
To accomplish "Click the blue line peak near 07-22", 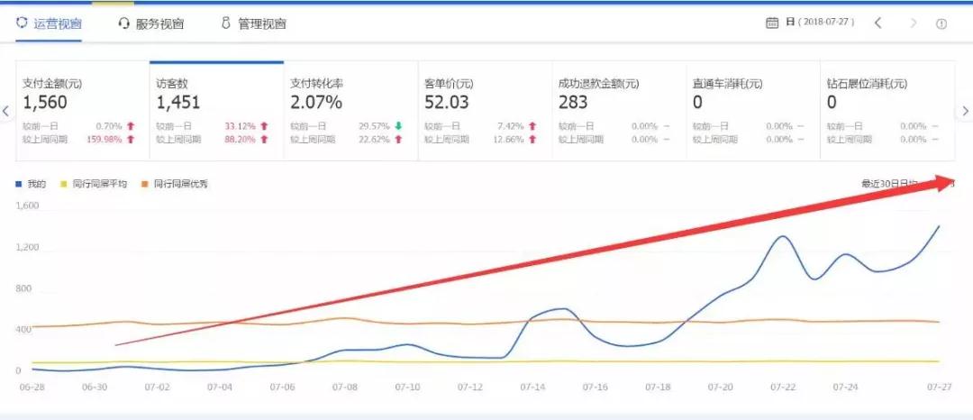I will point(783,237).
